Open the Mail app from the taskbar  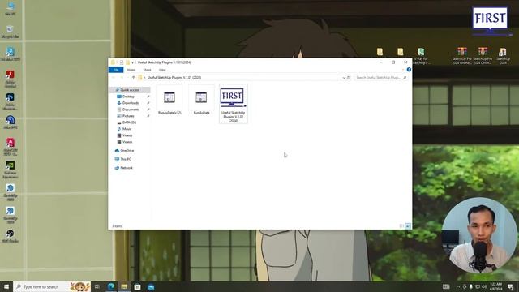(151, 286)
